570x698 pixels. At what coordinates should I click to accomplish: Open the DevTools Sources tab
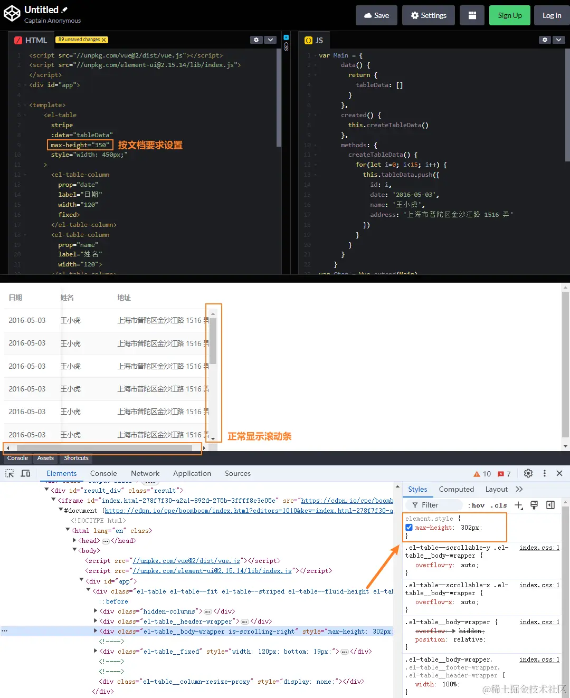point(237,473)
